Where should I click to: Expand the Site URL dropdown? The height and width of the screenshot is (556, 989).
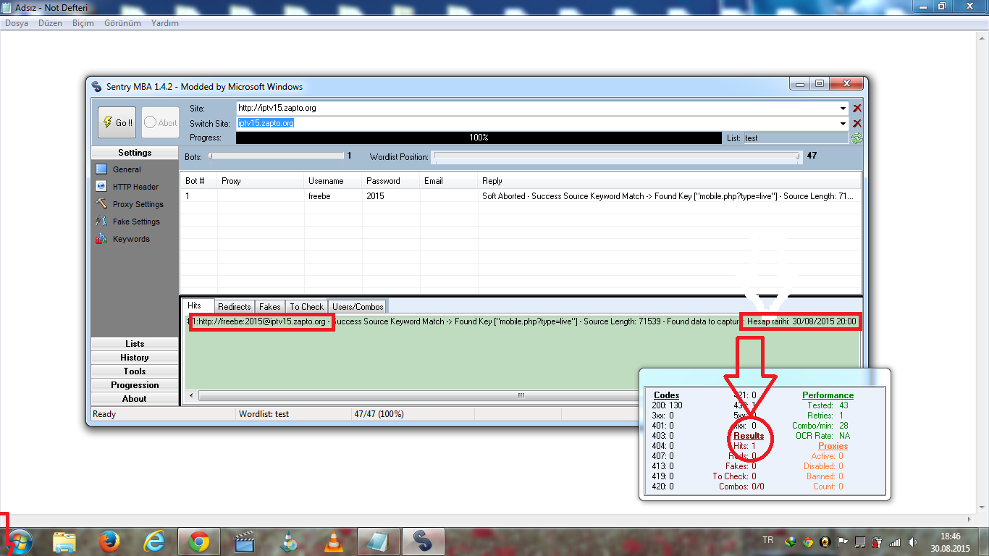[843, 108]
